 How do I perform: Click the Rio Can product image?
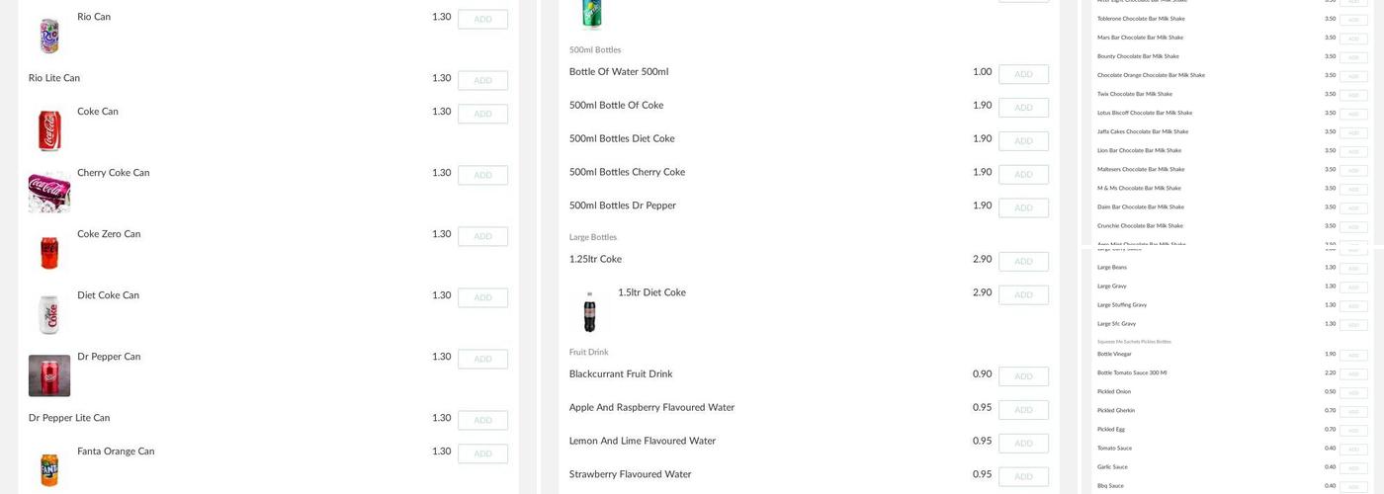click(x=49, y=35)
